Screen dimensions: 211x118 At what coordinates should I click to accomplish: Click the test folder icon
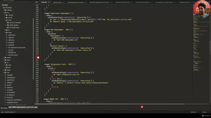click(x=7, y=68)
